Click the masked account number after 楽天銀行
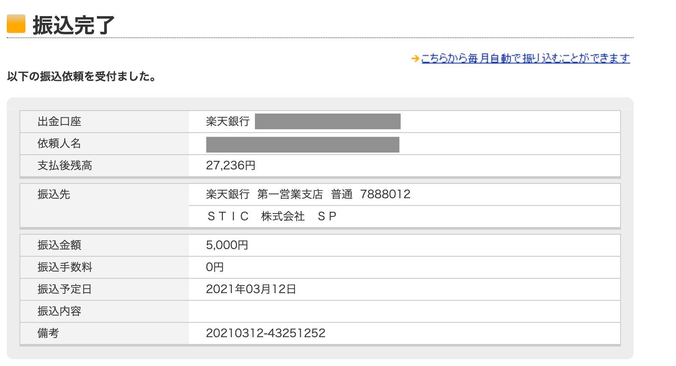The image size is (676, 366). (328, 121)
